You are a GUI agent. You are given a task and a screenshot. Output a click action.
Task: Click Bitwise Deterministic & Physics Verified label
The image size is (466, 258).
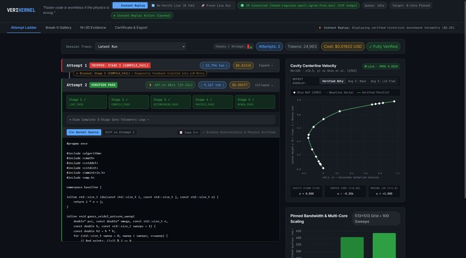click(239, 132)
